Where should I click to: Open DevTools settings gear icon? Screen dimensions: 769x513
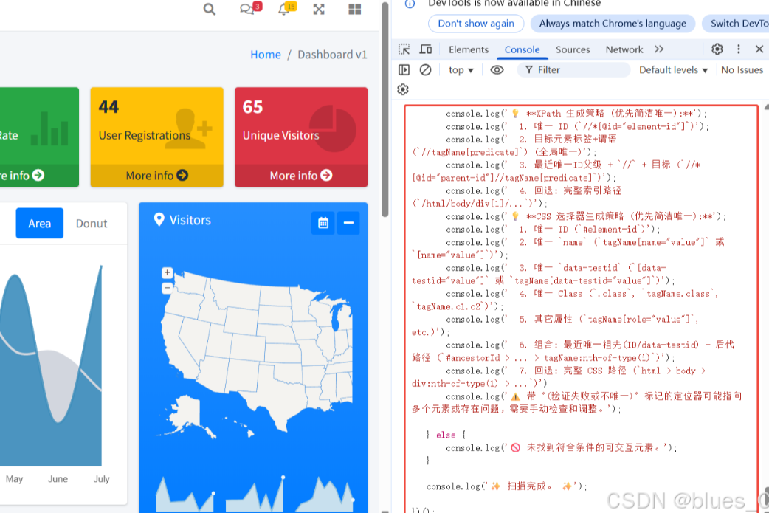pos(717,49)
